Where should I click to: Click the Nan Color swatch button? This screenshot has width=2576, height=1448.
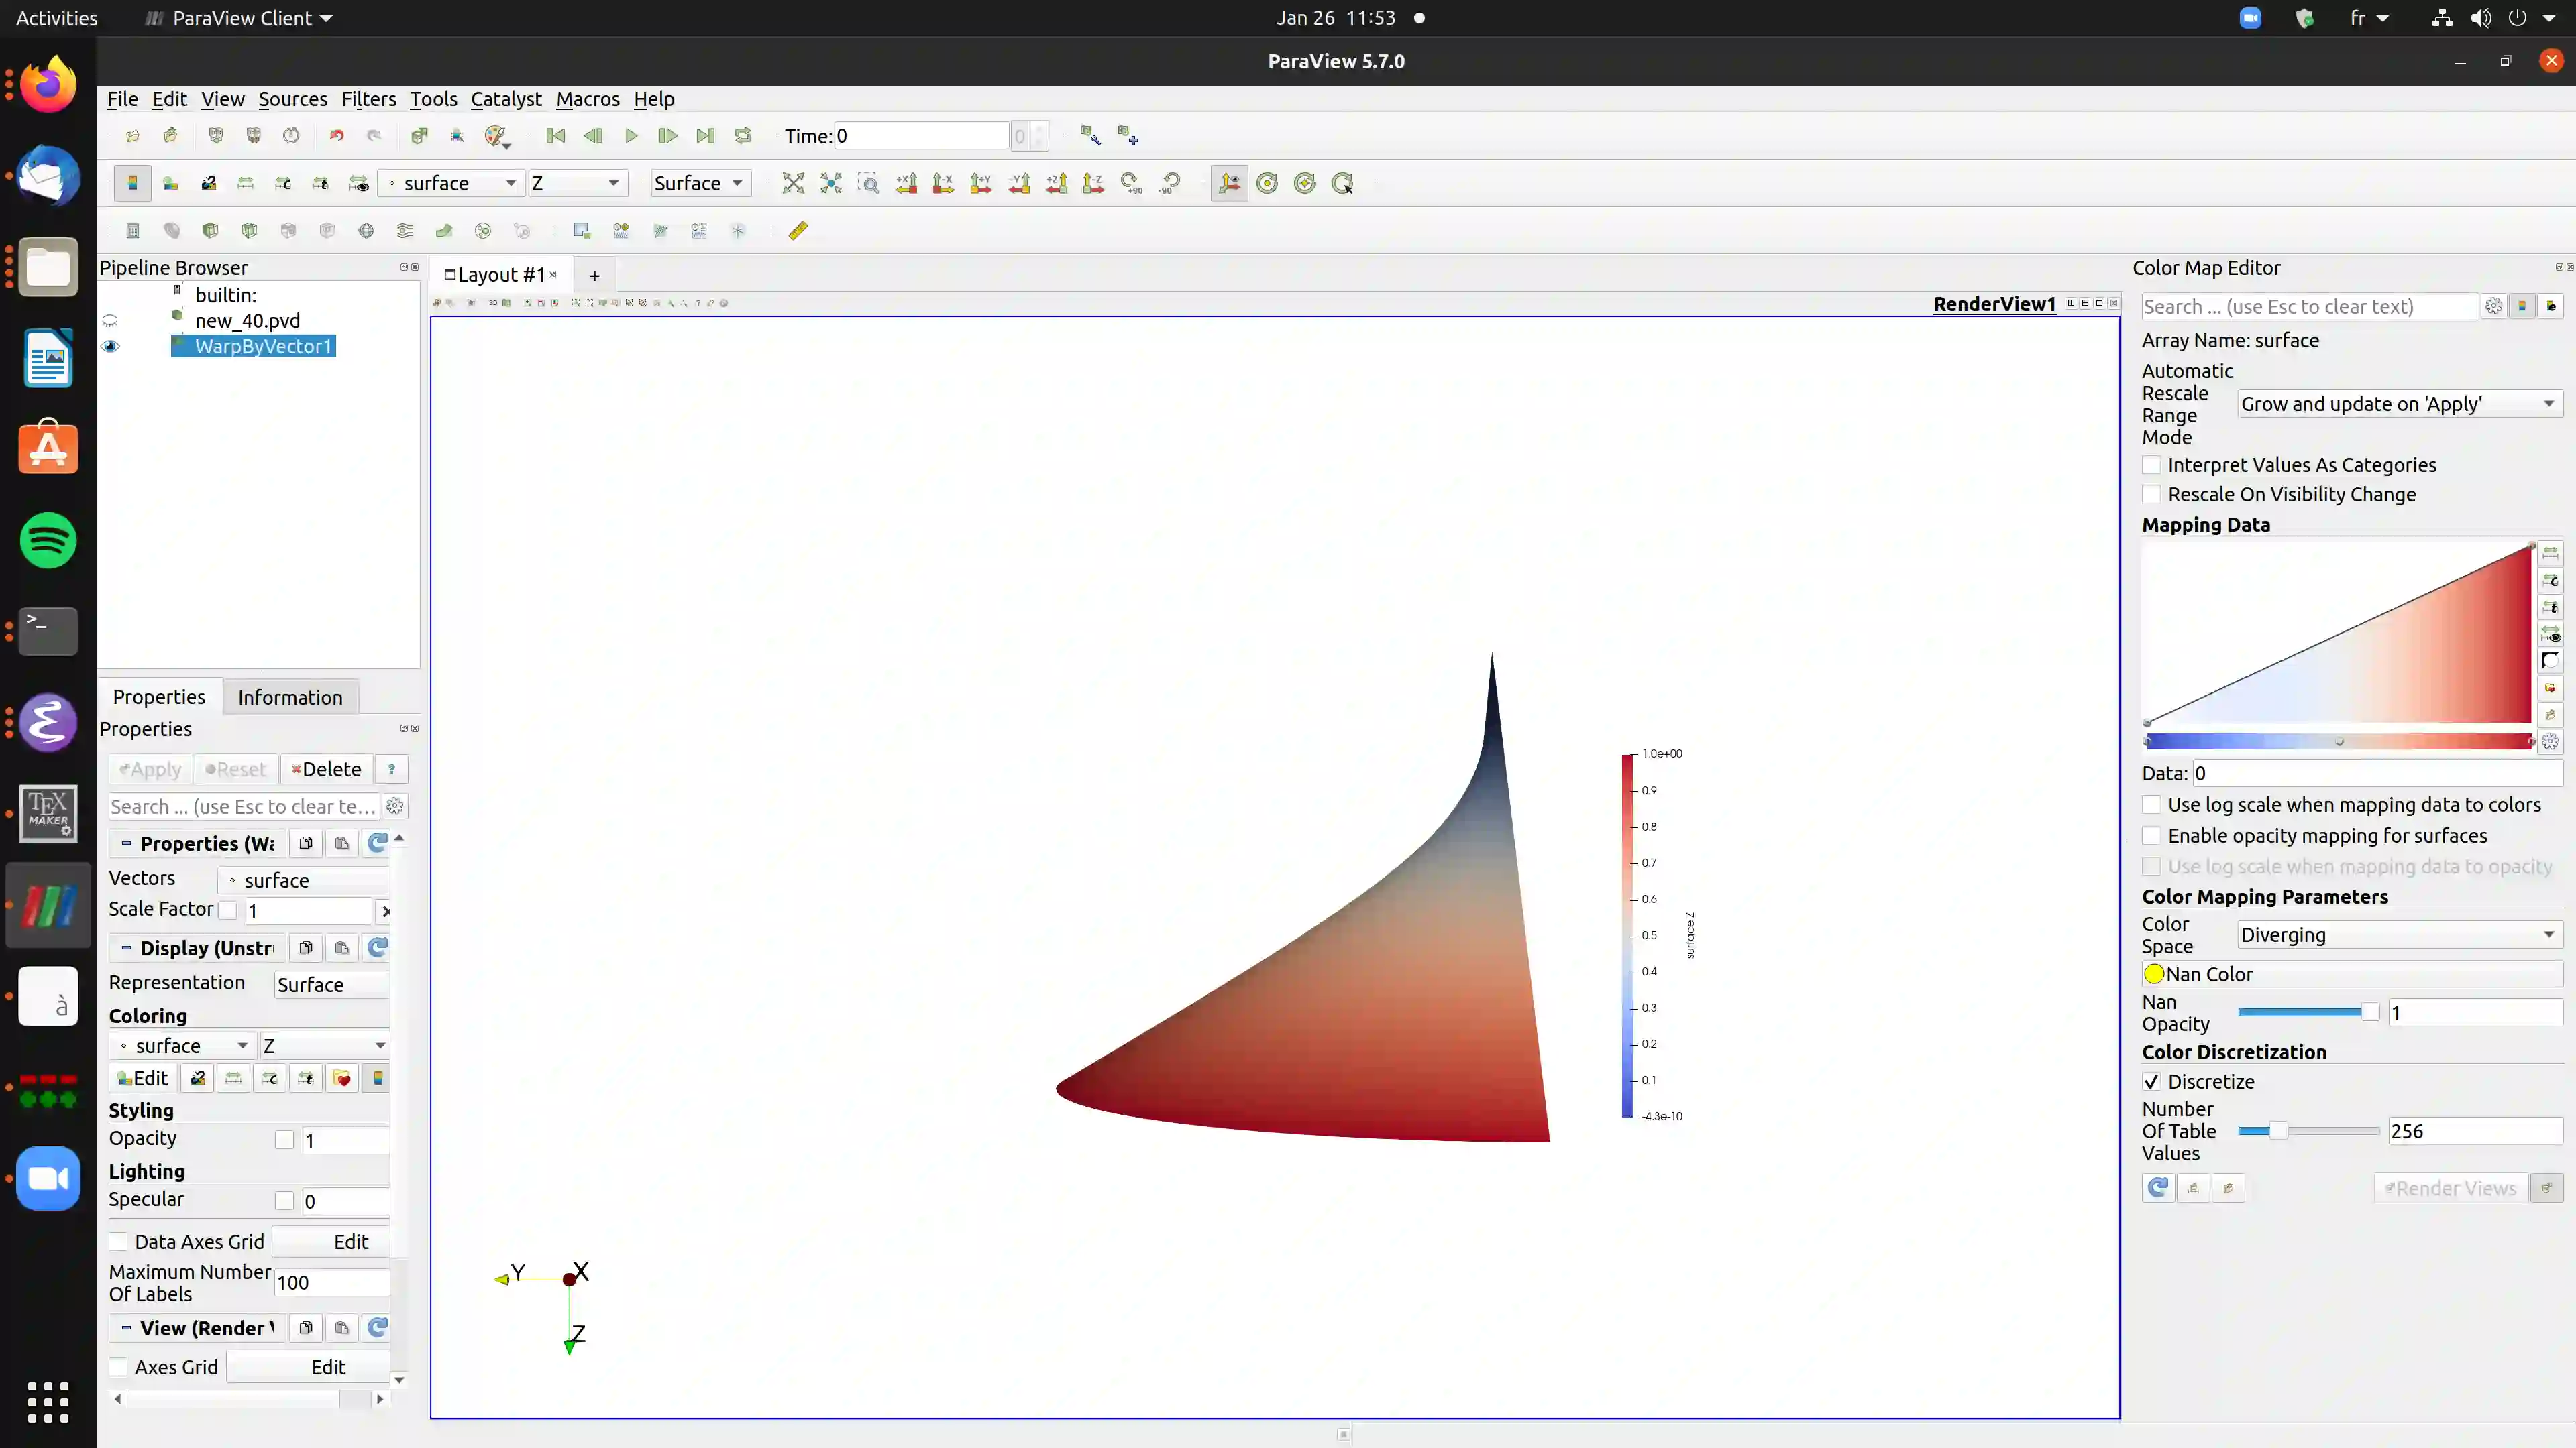coord(2155,974)
